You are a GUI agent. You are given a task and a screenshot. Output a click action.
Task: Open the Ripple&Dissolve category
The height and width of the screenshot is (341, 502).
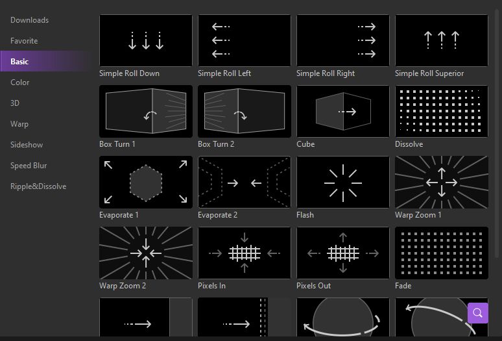pos(38,186)
